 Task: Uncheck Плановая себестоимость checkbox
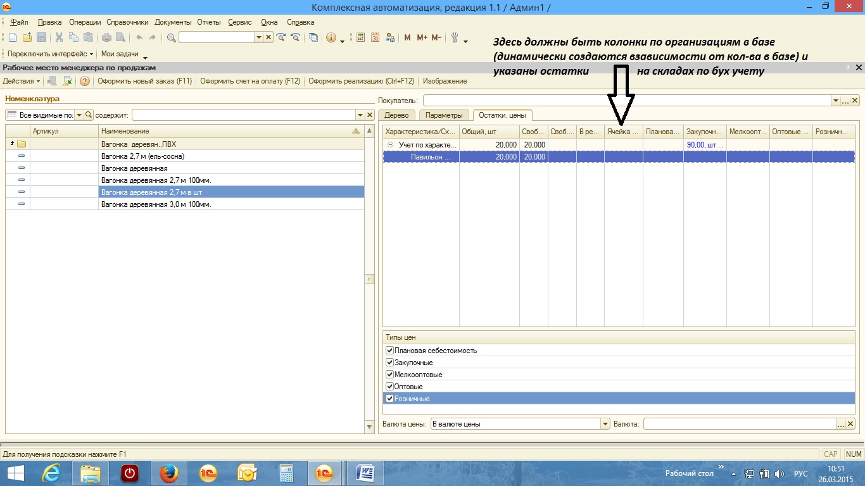tap(390, 351)
